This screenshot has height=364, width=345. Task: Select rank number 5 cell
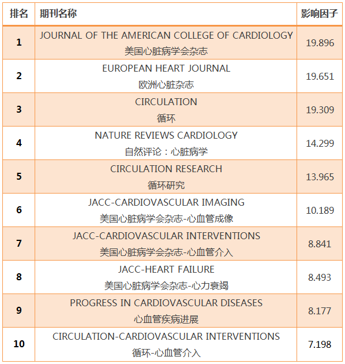tap(19, 176)
